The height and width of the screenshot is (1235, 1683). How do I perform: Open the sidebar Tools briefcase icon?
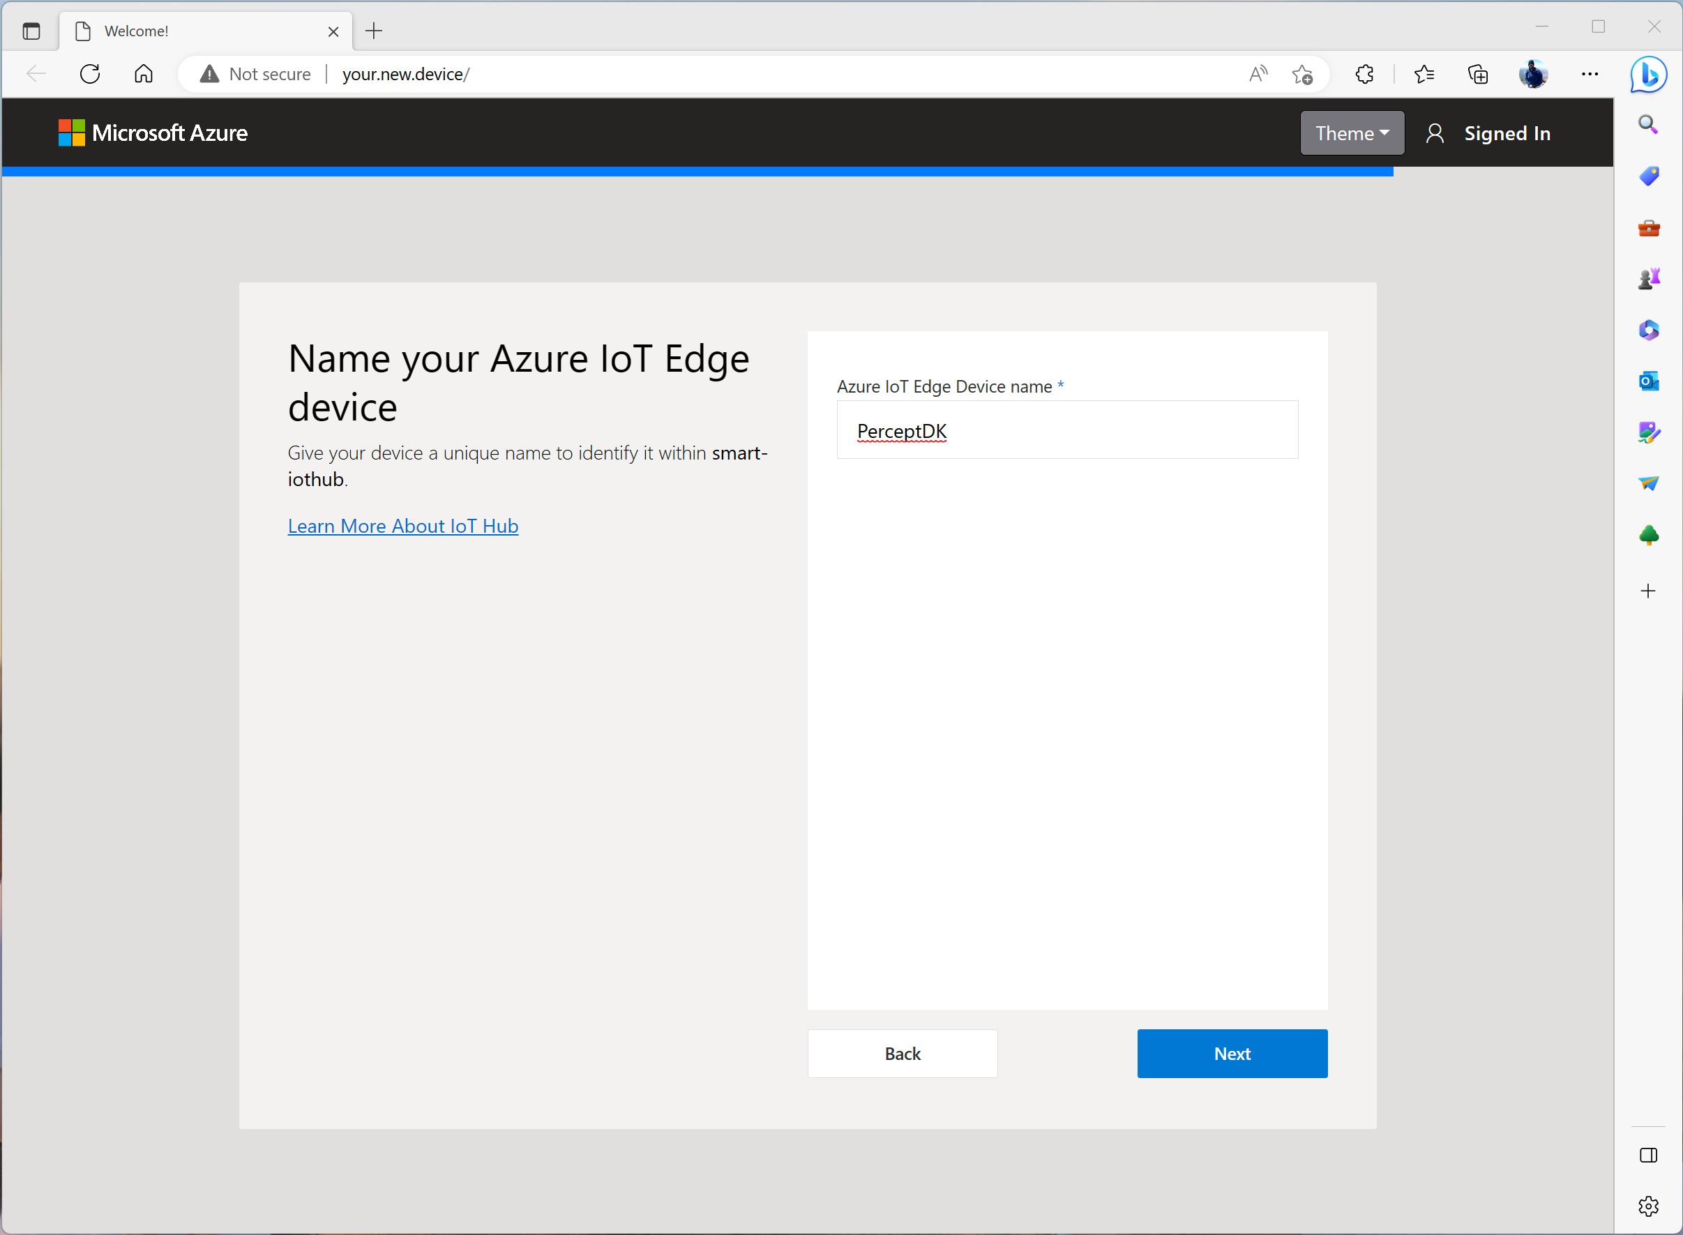[x=1648, y=228]
